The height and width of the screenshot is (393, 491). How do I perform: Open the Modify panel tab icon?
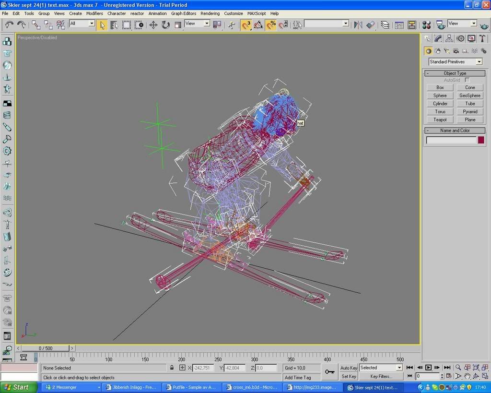tap(438, 38)
